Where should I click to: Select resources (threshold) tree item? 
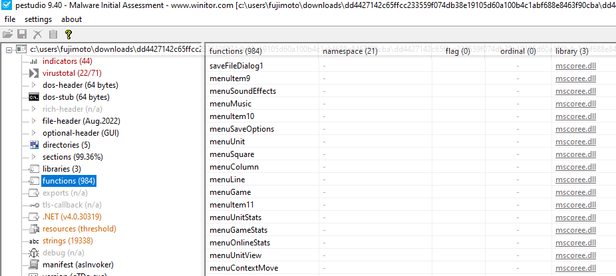click(79, 229)
